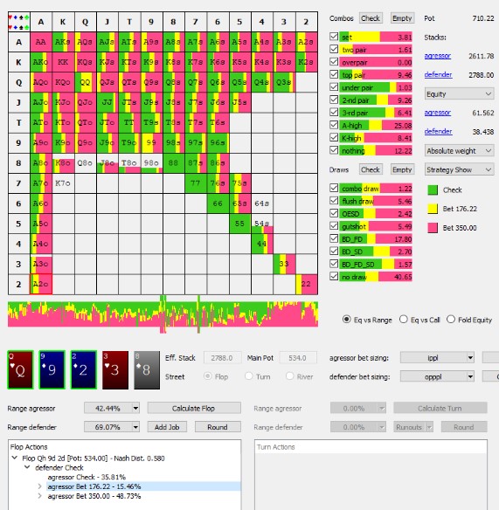The width and height of the screenshot is (499, 510).
Task: Click the agressor stack link
Action: pyautogui.click(x=438, y=56)
